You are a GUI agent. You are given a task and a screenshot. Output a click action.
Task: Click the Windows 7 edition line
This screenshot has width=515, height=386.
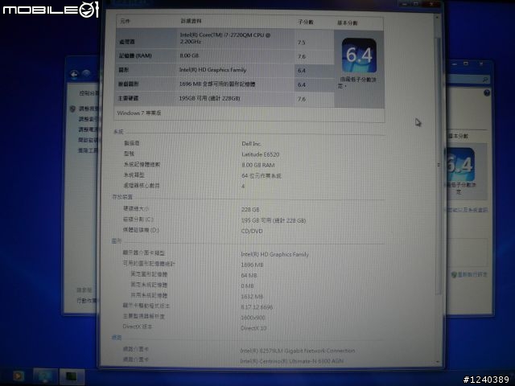point(139,113)
